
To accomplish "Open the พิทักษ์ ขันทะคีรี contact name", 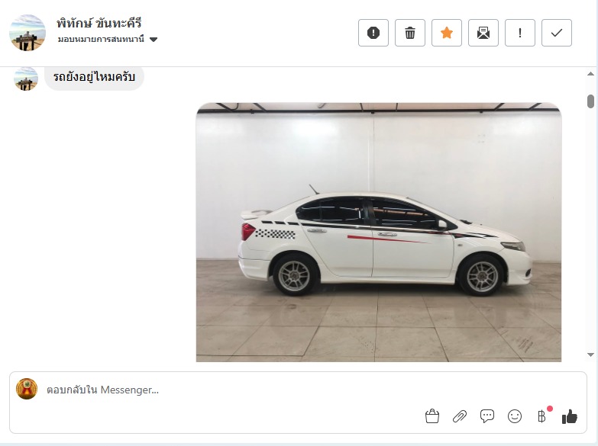I will (99, 23).
